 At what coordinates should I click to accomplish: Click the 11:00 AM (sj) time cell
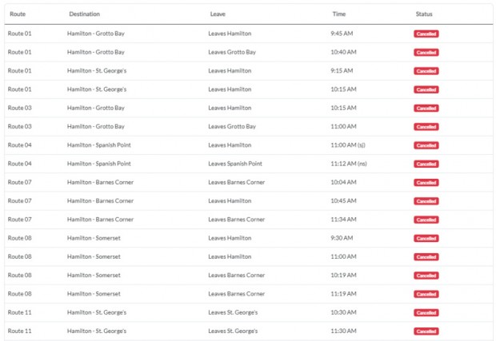coord(348,145)
